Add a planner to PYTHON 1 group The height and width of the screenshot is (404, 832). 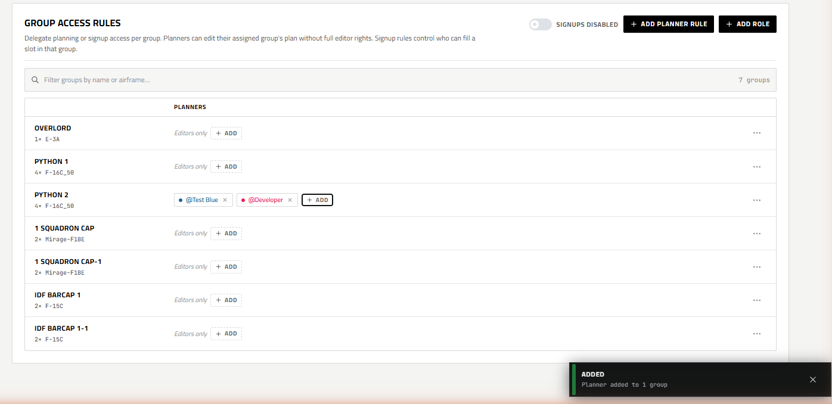click(226, 167)
